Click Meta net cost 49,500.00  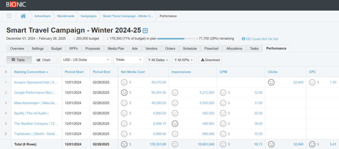(159, 103)
